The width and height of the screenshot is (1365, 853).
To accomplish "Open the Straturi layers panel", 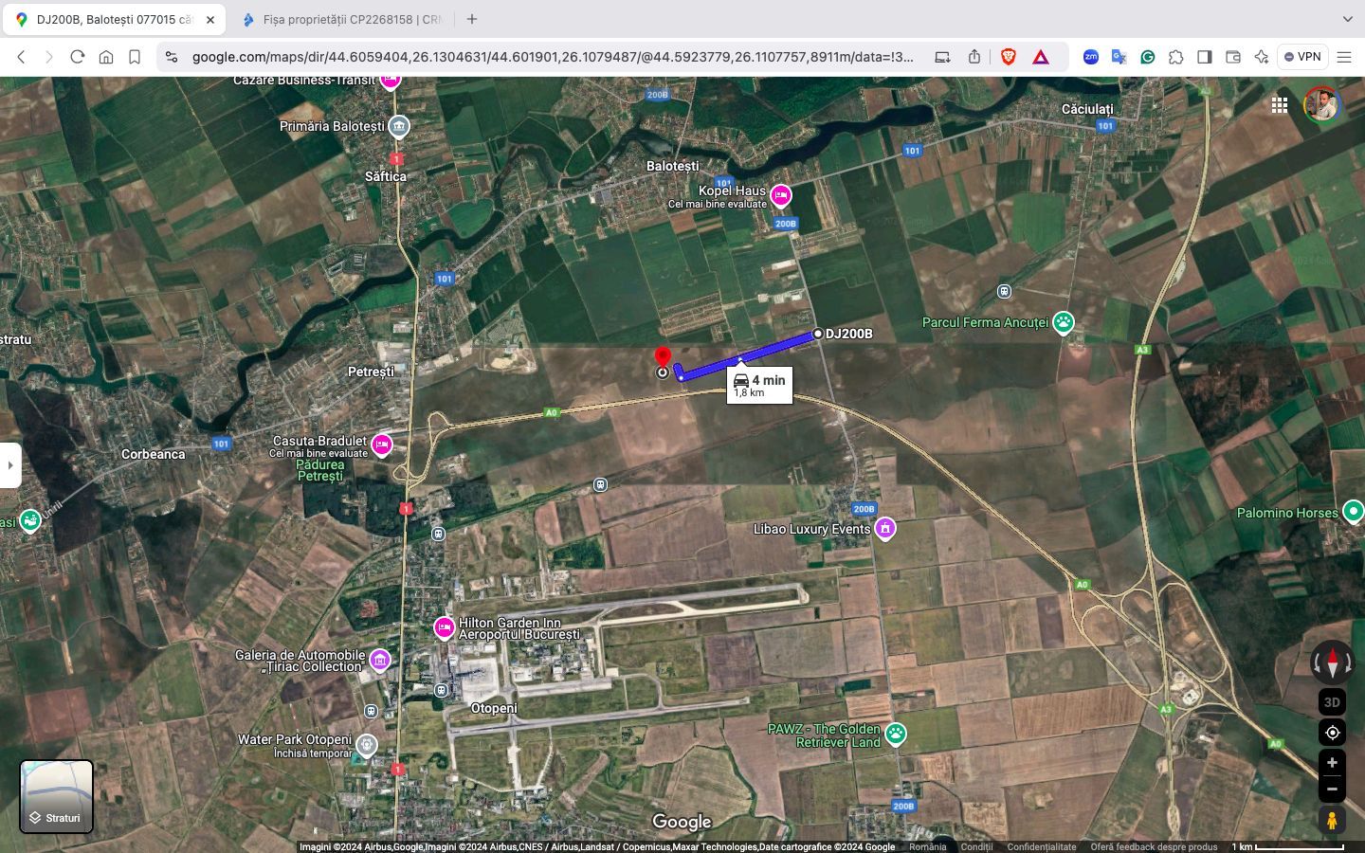I will coord(56,796).
